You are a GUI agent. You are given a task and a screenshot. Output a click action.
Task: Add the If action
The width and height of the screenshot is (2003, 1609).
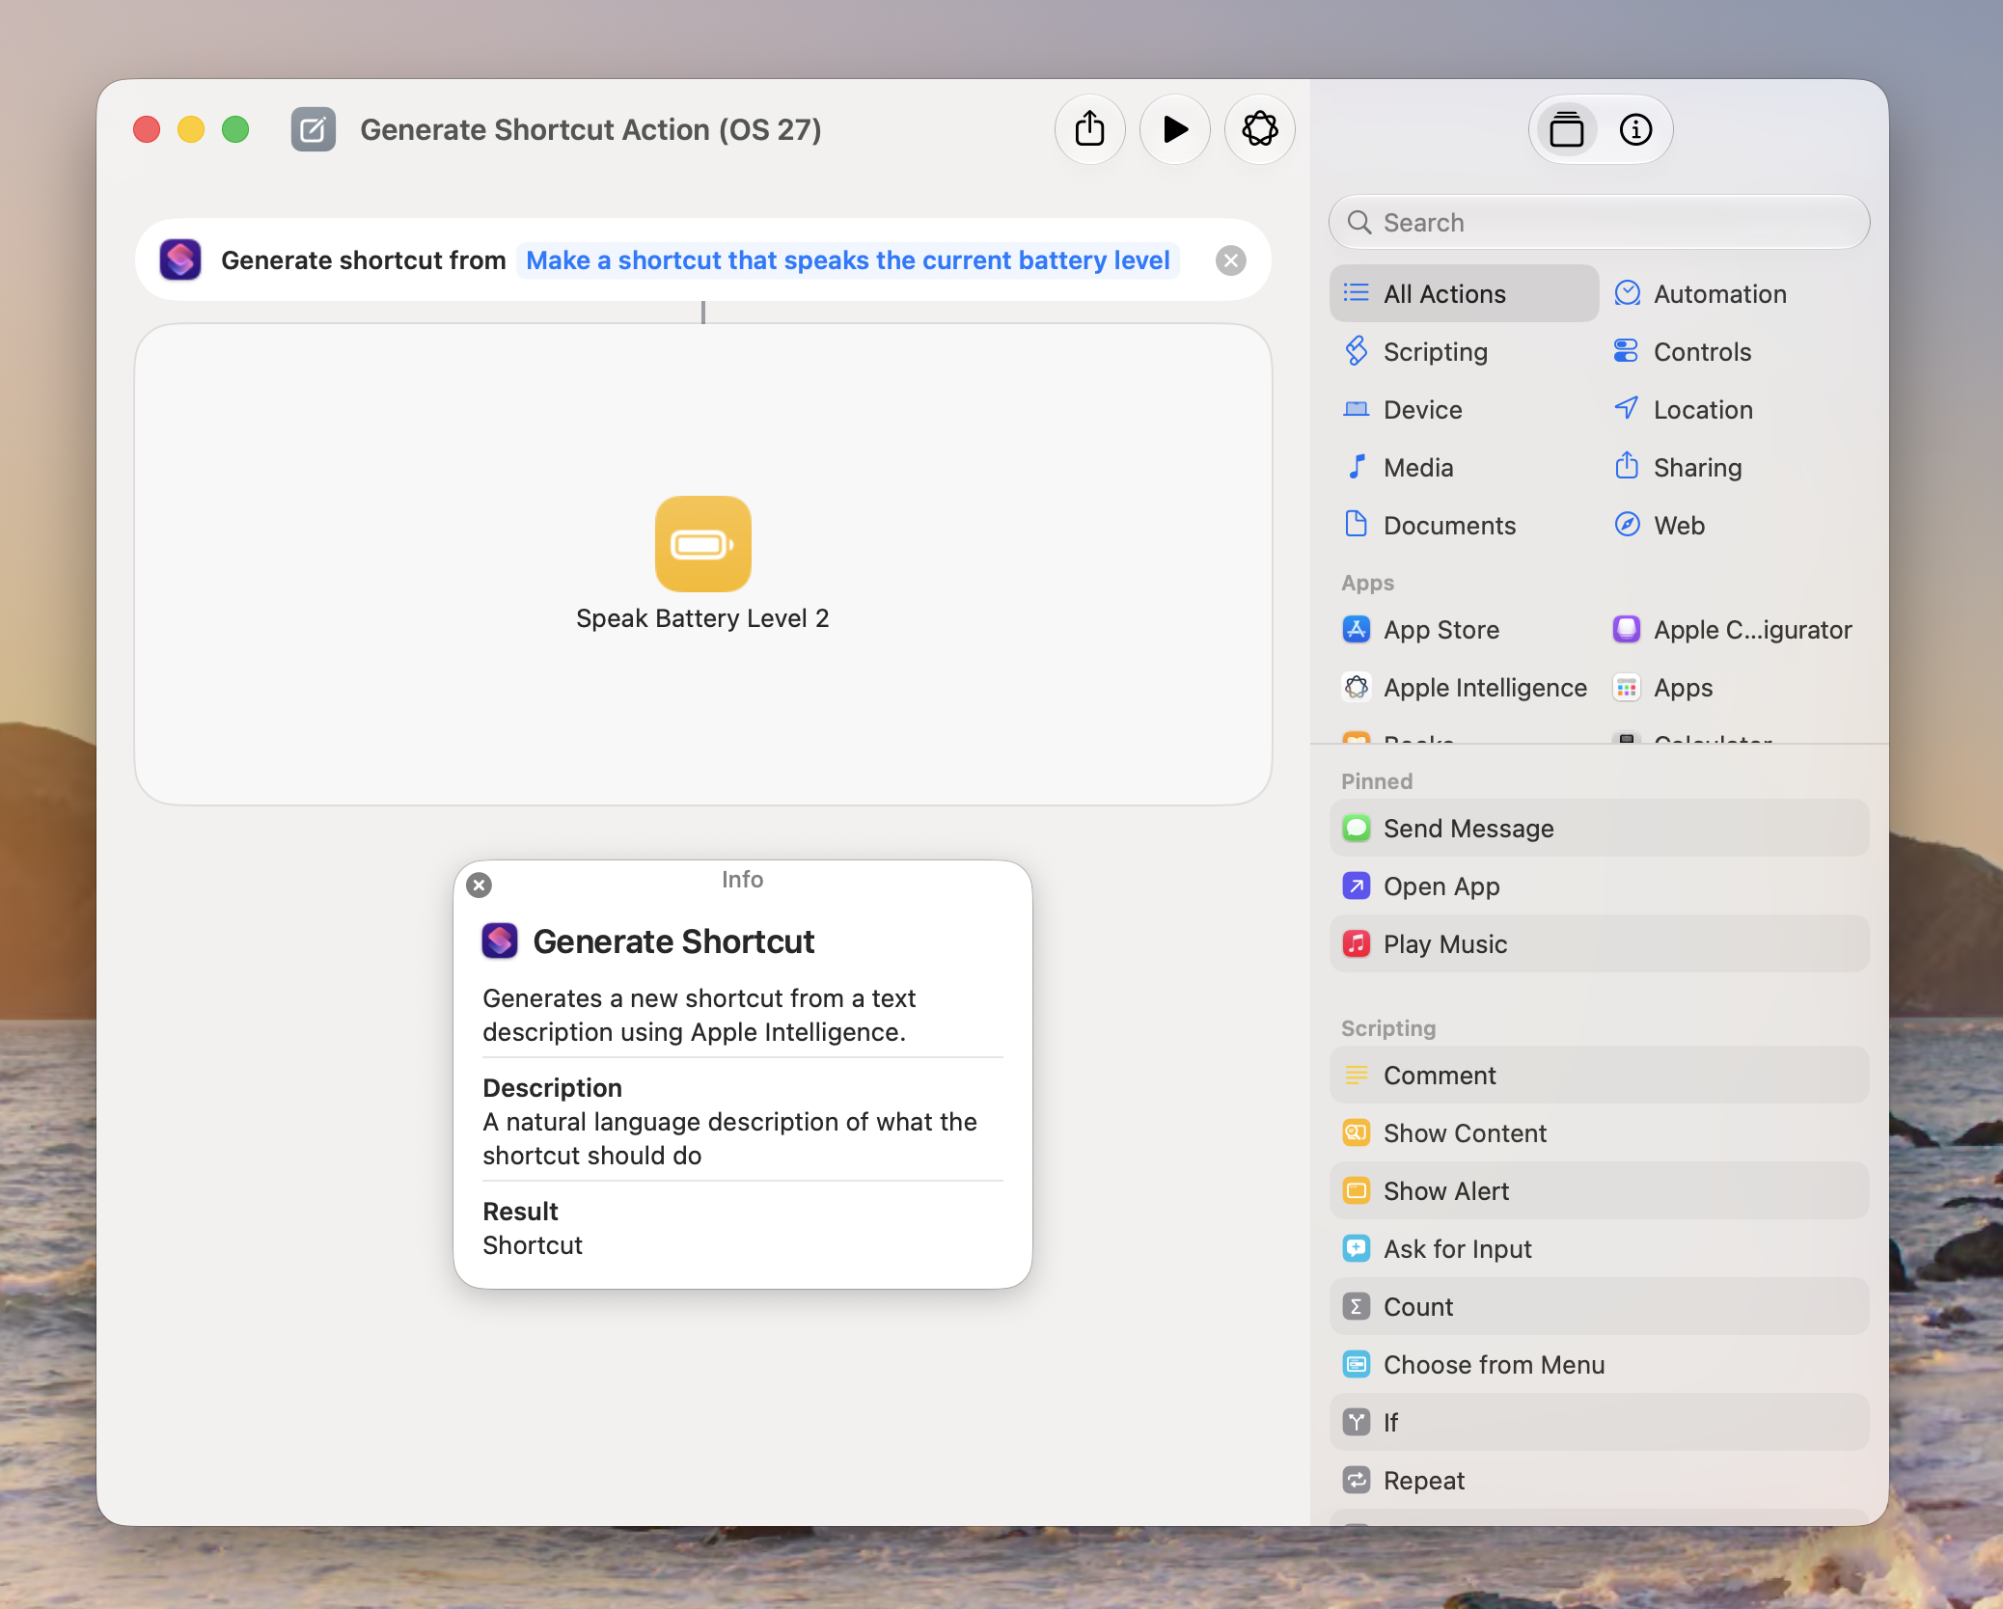(x=1599, y=1423)
